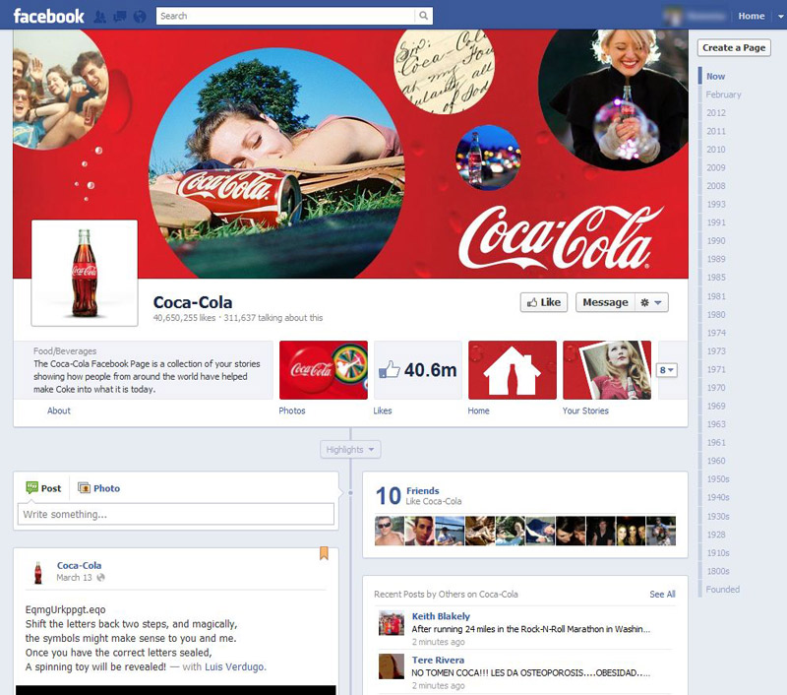The width and height of the screenshot is (787, 695).
Task: Click the Facebook logo
Action: click(48, 16)
